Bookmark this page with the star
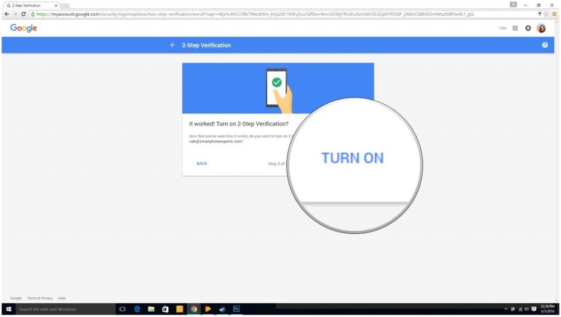The image size is (561, 317). [x=546, y=14]
